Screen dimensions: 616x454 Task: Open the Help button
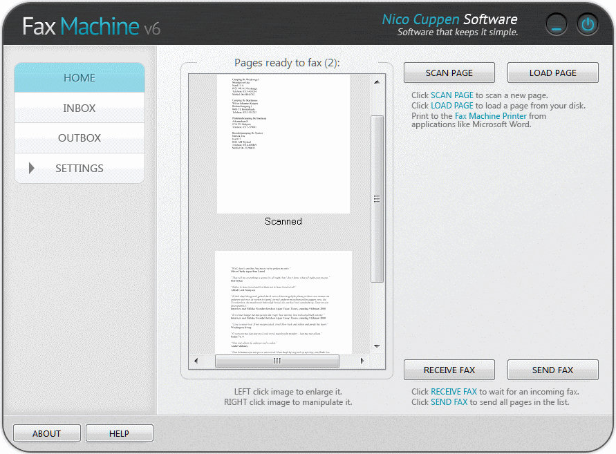[119, 433]
